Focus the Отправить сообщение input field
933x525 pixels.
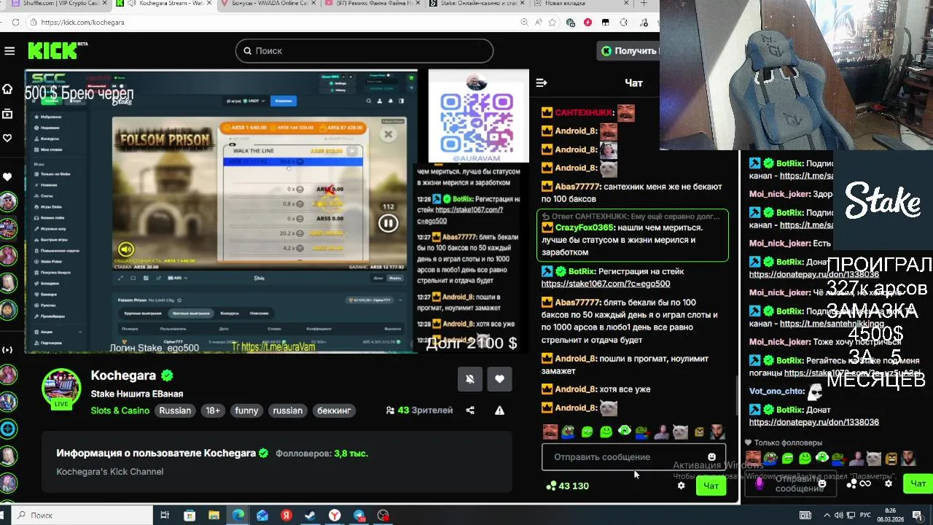633,457
